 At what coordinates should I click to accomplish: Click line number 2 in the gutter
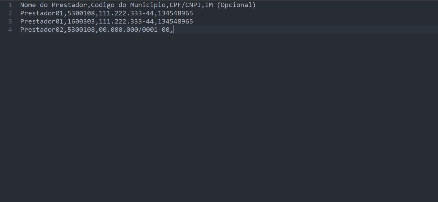[10, 13]
